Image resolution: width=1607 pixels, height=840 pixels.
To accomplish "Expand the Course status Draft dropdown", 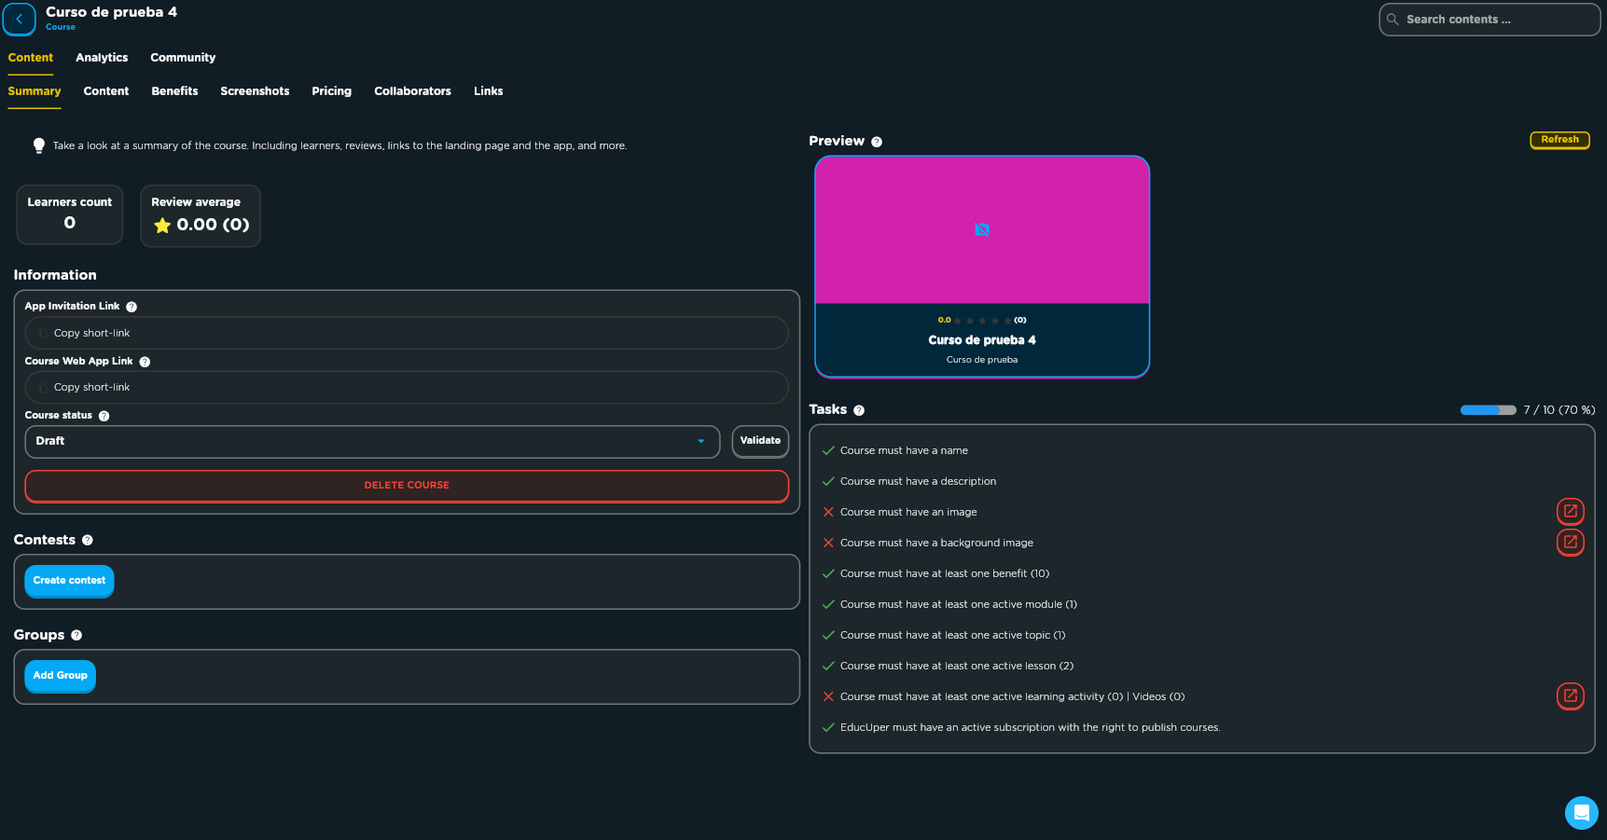I will (372, 441).
